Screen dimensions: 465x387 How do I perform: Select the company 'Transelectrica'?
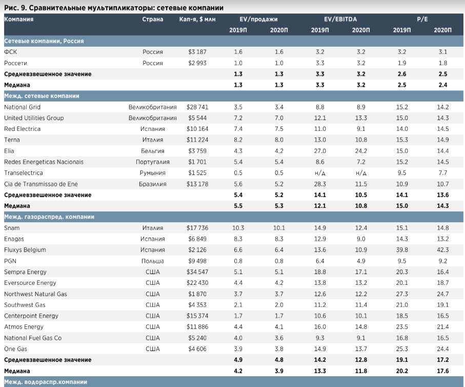pyautogui.click(x=24, y=173)
